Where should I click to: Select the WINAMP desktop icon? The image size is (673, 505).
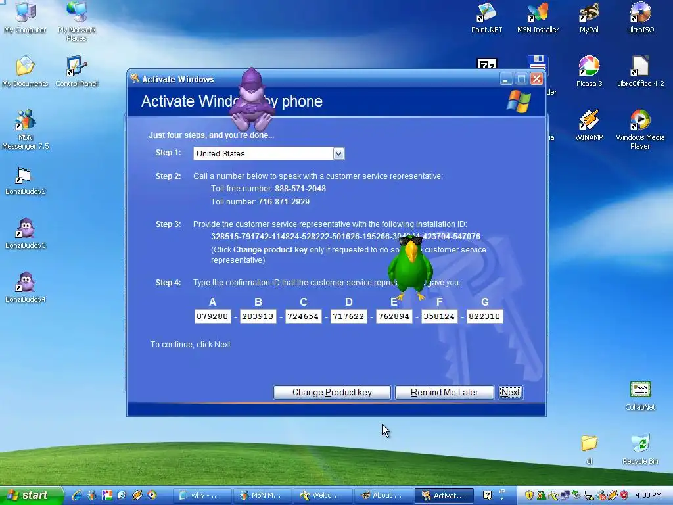589,126
